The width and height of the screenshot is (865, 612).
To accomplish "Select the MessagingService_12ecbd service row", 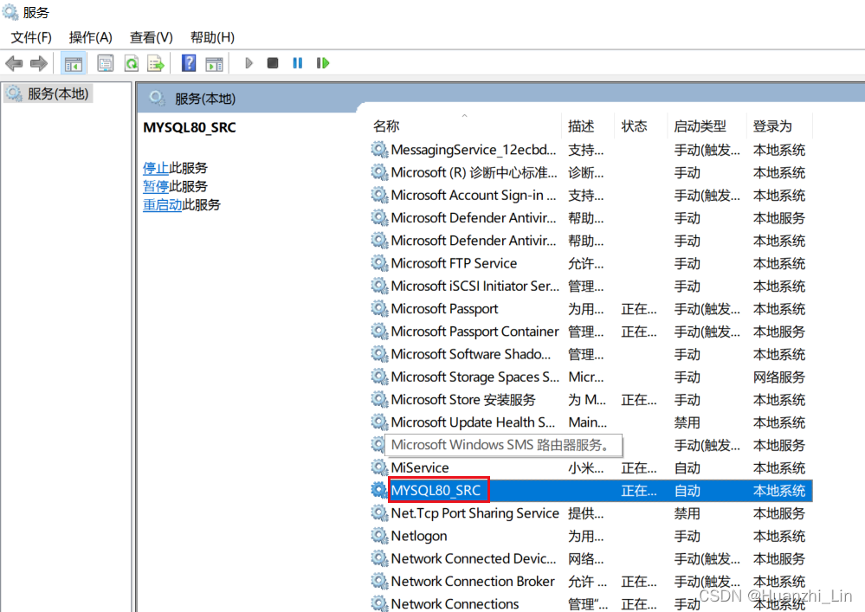I will pos(591,150).
